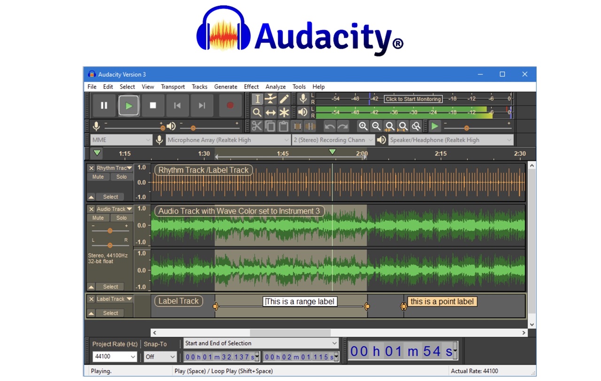Click the Zoom In icon
Viewport: 601px width, 381px height.
pos(363,126)
